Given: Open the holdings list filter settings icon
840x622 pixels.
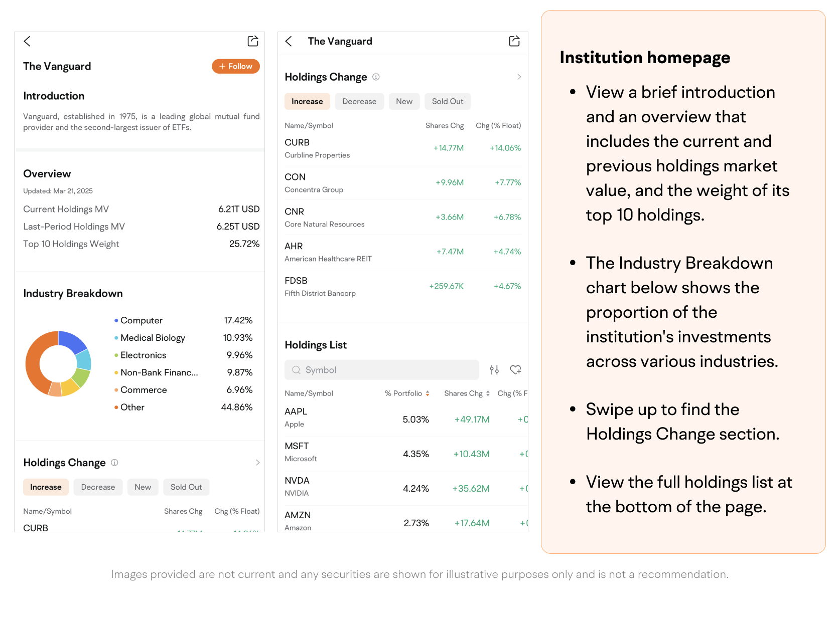Looking at the screenshot, I should [x=494, y=370].
